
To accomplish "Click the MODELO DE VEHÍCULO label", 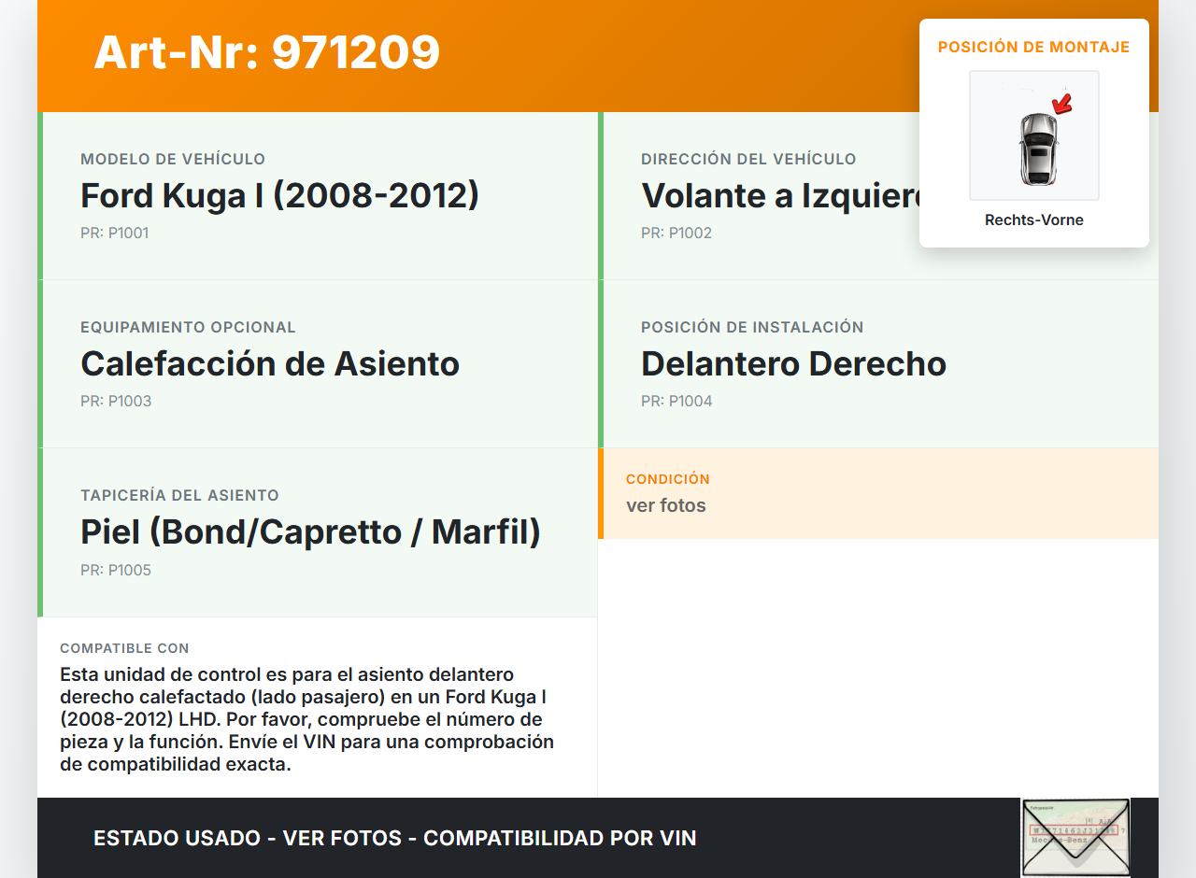I will click(x=173, y=159).
